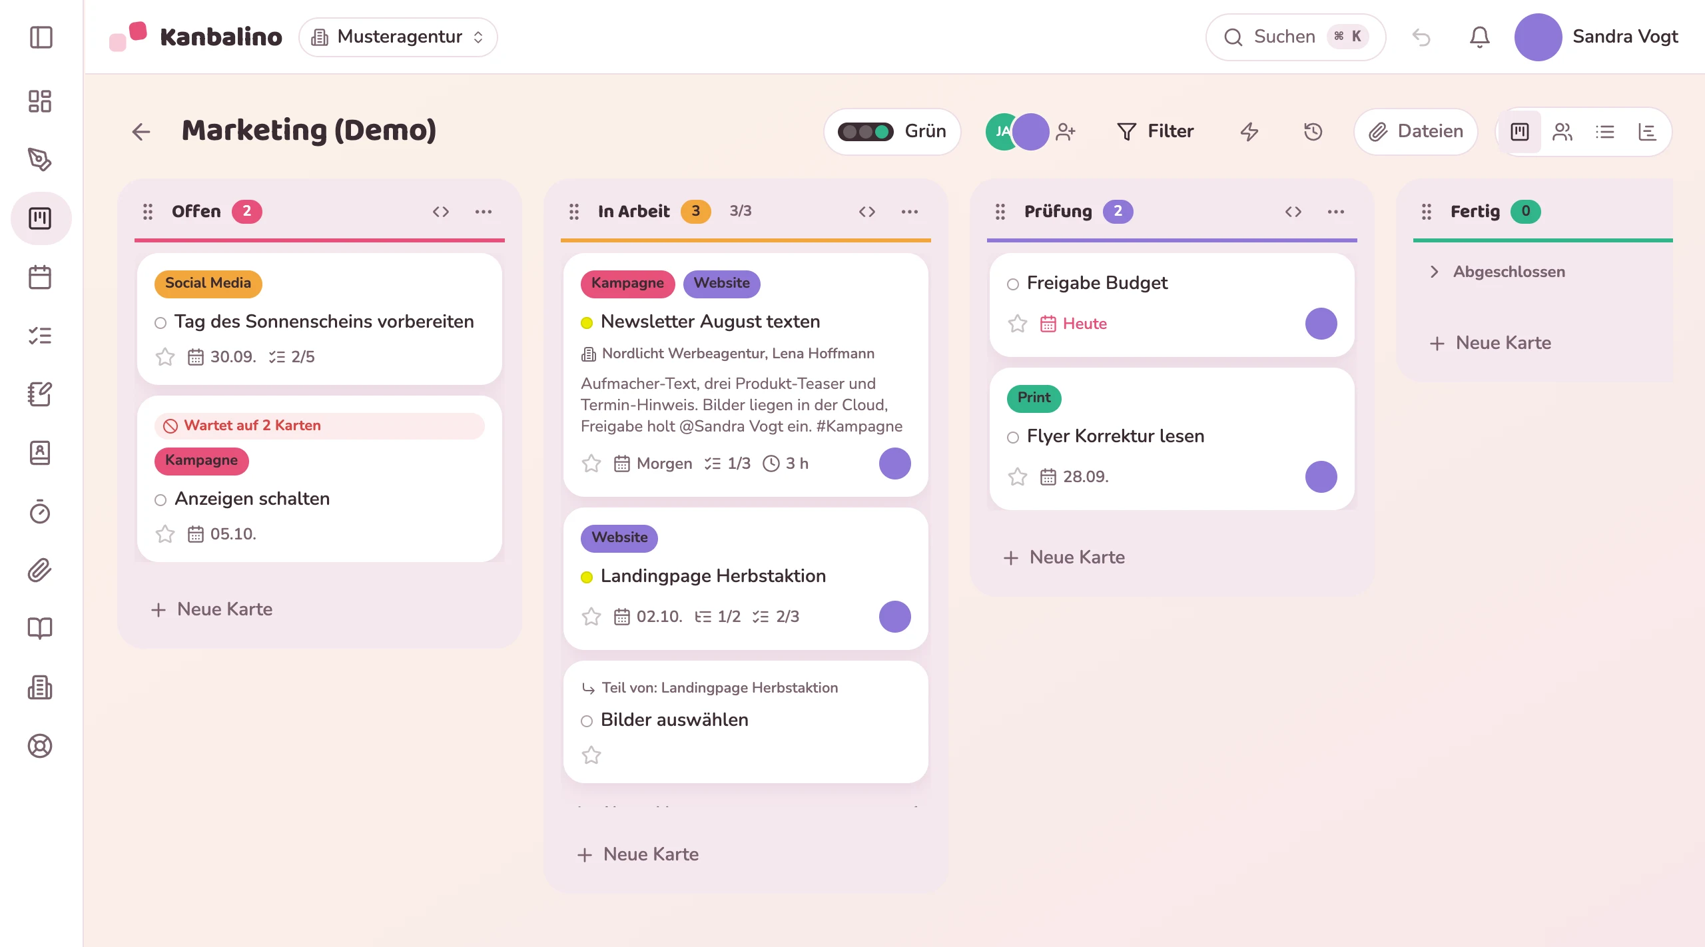Star the 'Anzeigen schalten' card

[165, 534]
